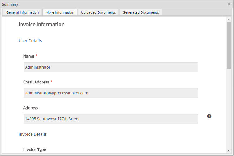Open the Uploaded Documents tab
This screenshot has width=234, height=156.
98,12
